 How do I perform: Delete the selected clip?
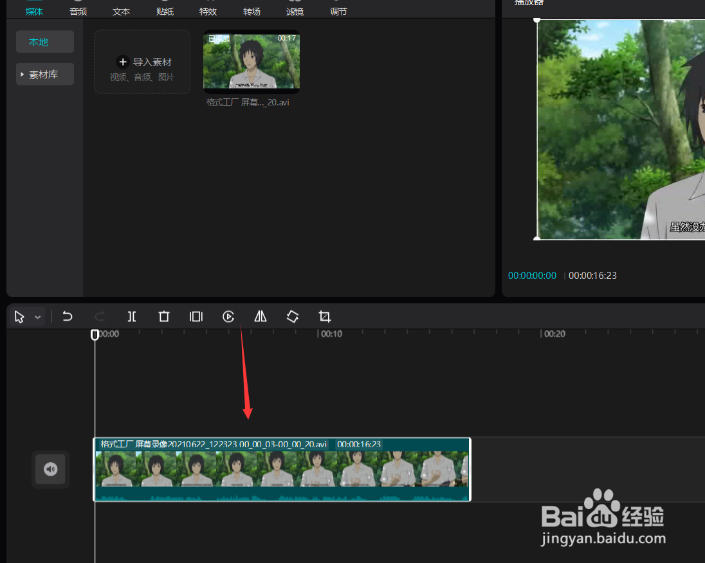[x=164, y=316]
